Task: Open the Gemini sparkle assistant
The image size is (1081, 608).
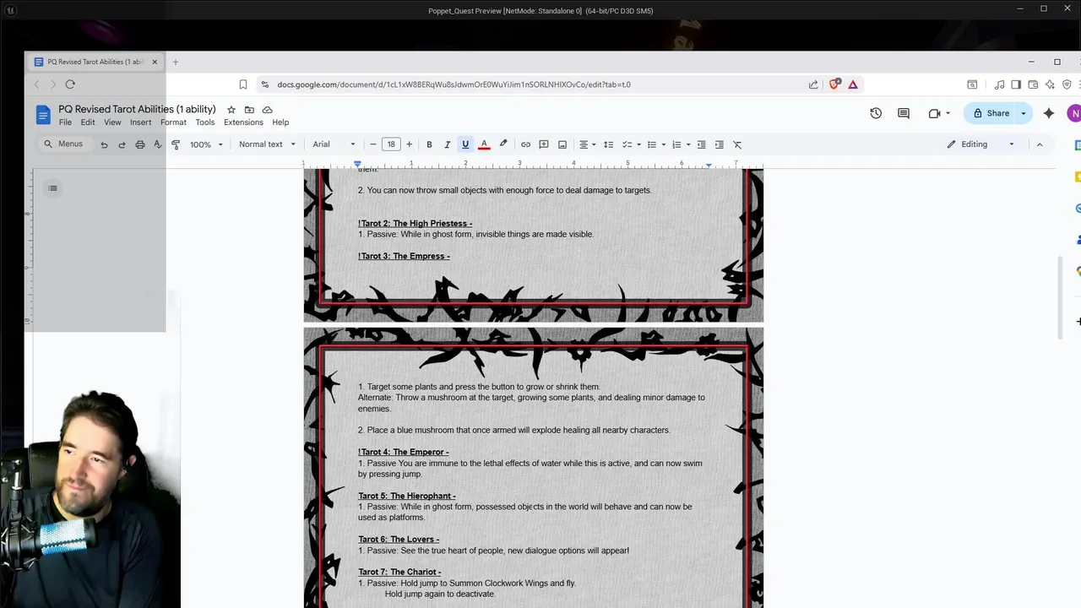Action: 1049,113
